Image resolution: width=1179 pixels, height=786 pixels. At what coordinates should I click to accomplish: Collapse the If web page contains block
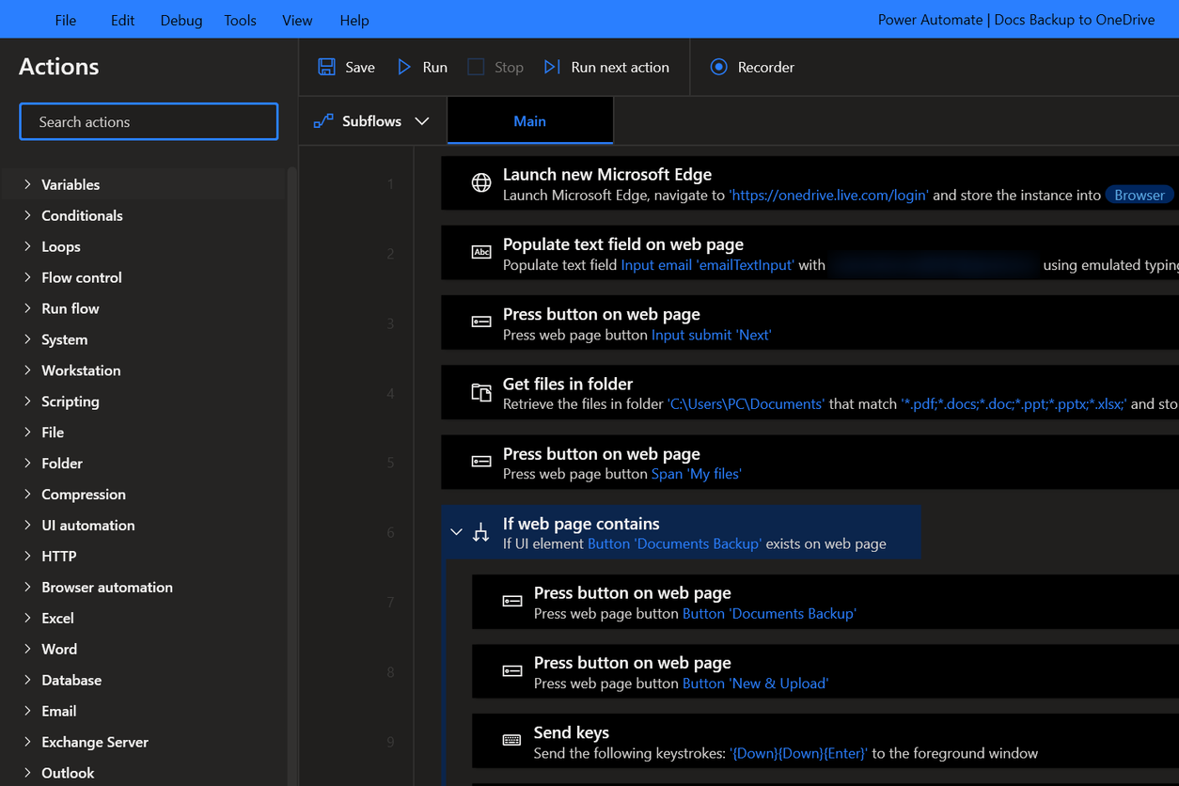click(457, 532)
